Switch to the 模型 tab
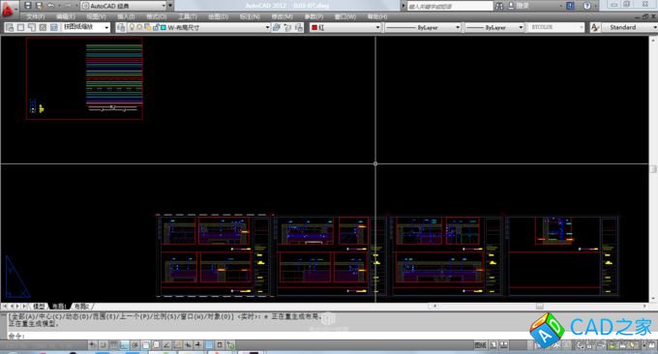 tap(39, 307)
